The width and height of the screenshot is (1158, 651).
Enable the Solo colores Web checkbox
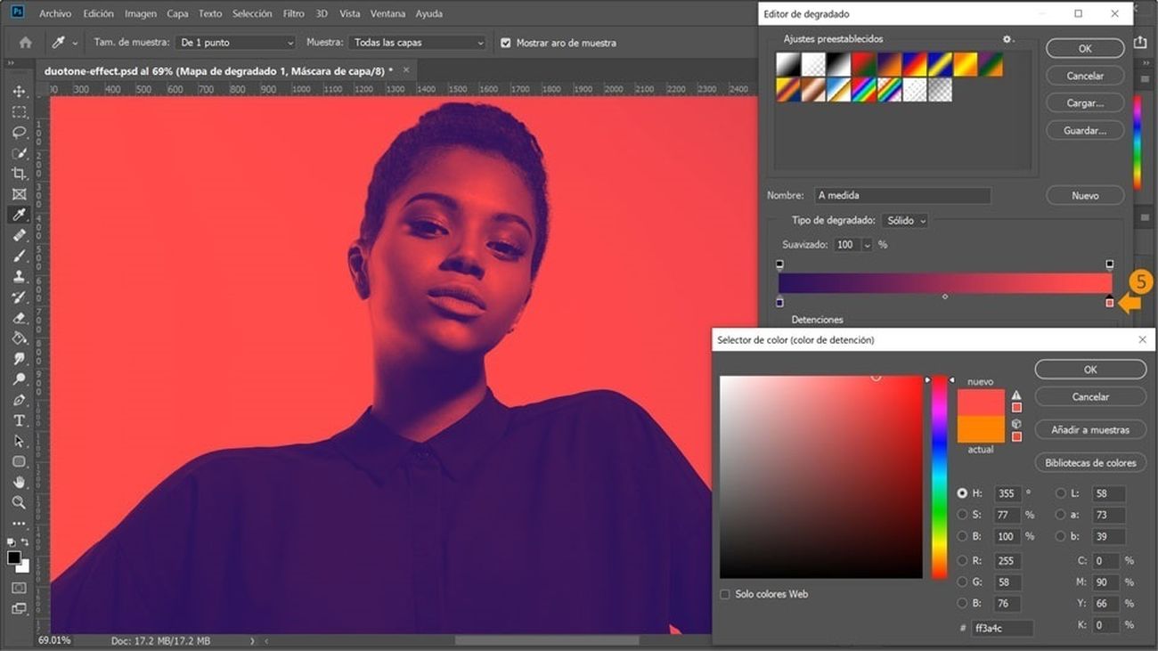(x=724, y=594)
